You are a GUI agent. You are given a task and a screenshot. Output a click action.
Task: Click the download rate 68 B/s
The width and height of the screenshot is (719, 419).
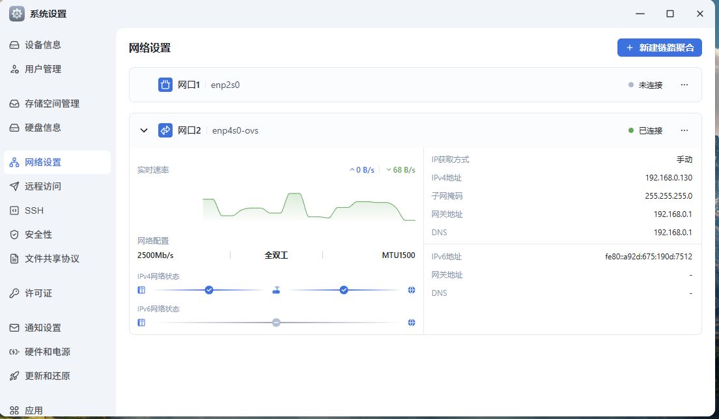[401, 170]
